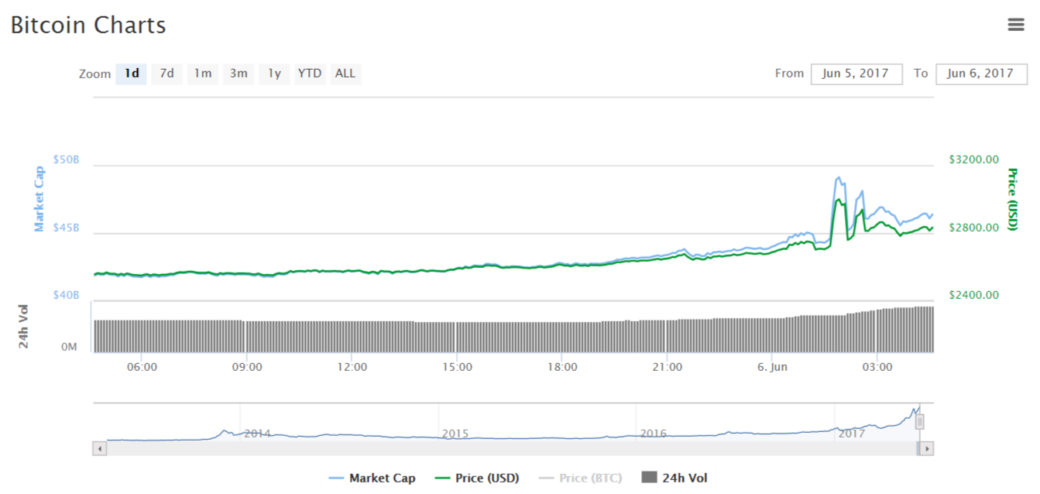
Task: Click the 2016 area in navigator
Action: (x=654, y=434)
